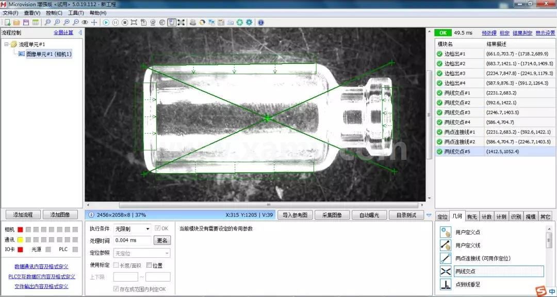This screenshot has height=297, width=557.
Task: Click the green circular refresh icon
Action: coord(240,22)
